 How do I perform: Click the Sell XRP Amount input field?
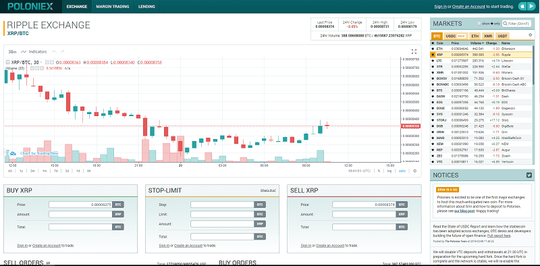coord(364,214)
